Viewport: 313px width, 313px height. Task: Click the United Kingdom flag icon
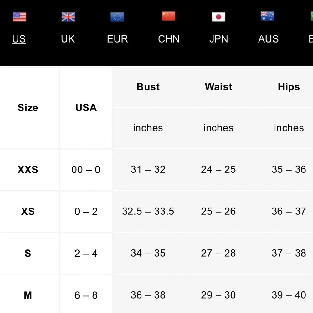68,17
